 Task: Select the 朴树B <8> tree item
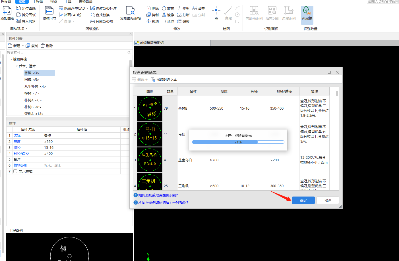pyautogui.click(x=33, y=107)
